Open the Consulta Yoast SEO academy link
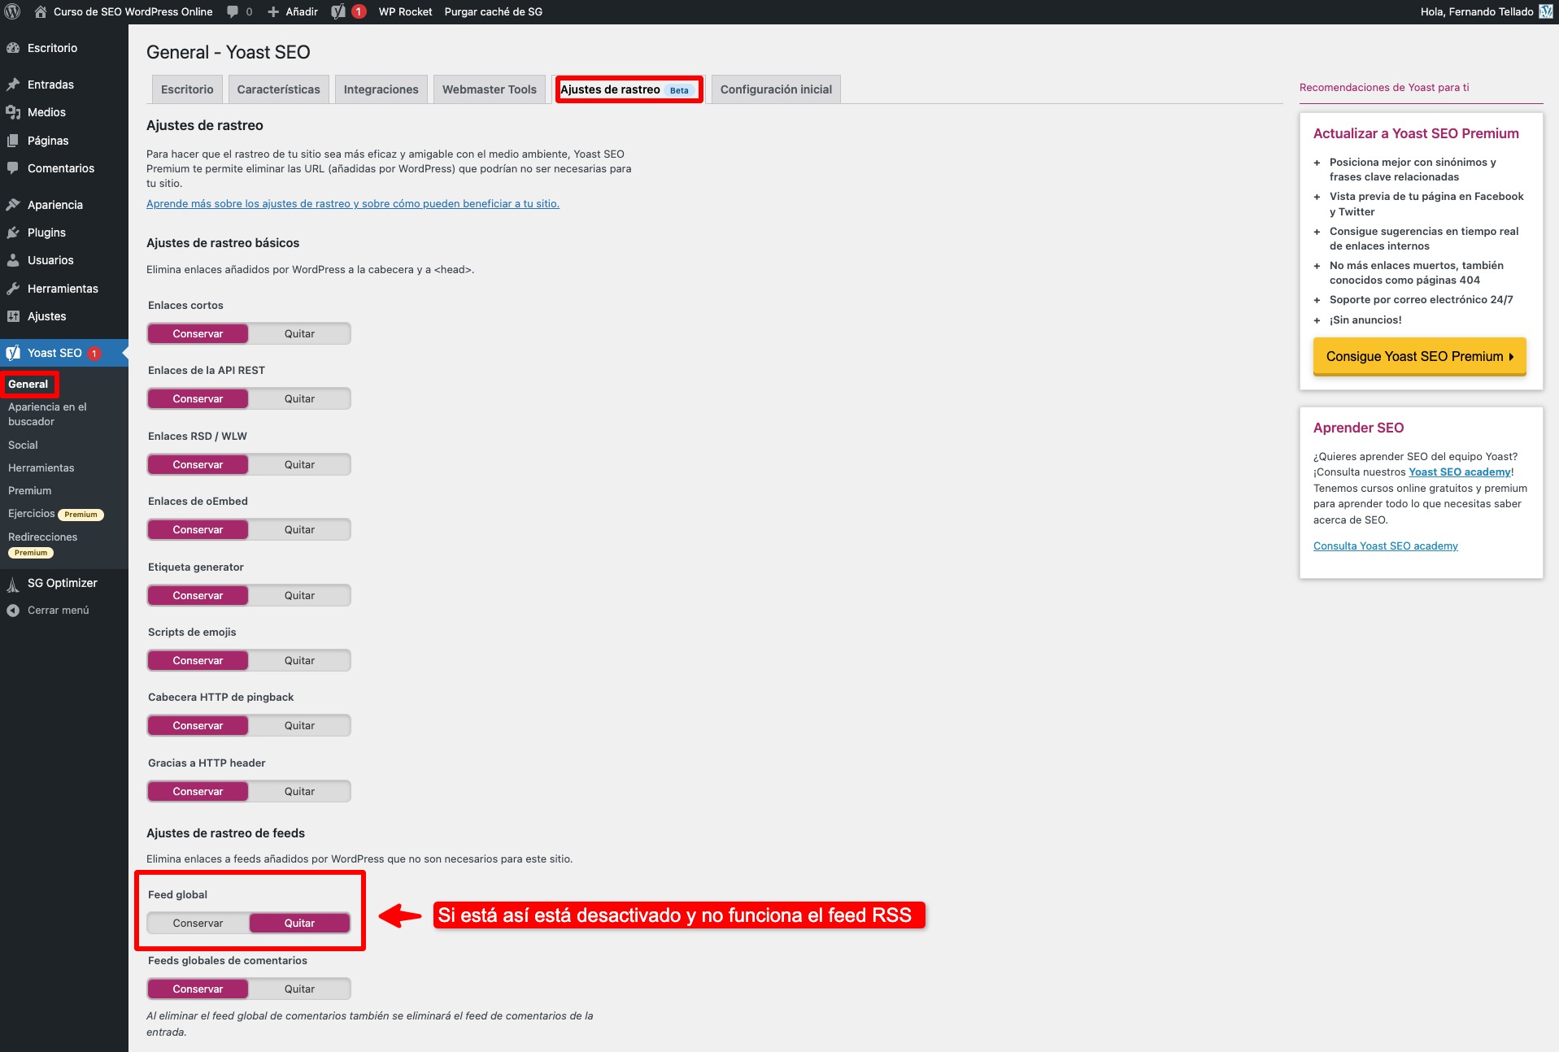1559x1052 pixels. [x=1385, y=546]
